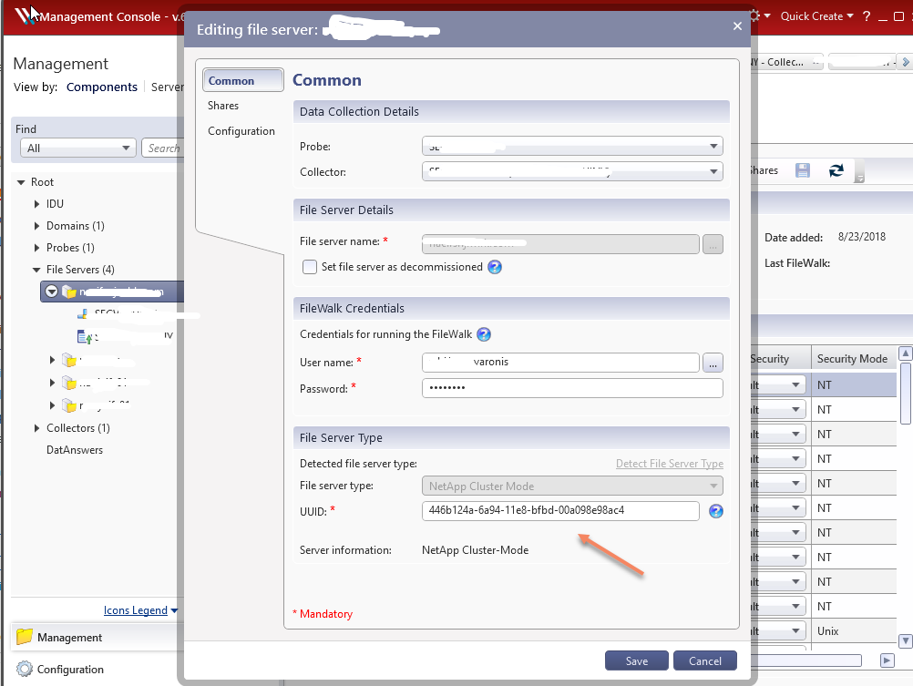Click help icon for FileWalk credentials
Screen dimensions: 913x686
[484, 334]
